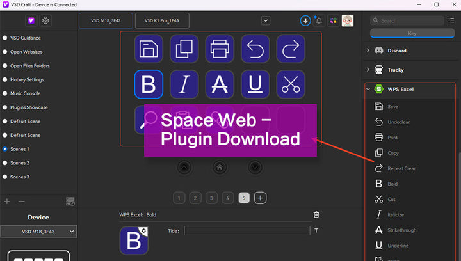Select the Scenes 2 radio option

coord(4,163)
